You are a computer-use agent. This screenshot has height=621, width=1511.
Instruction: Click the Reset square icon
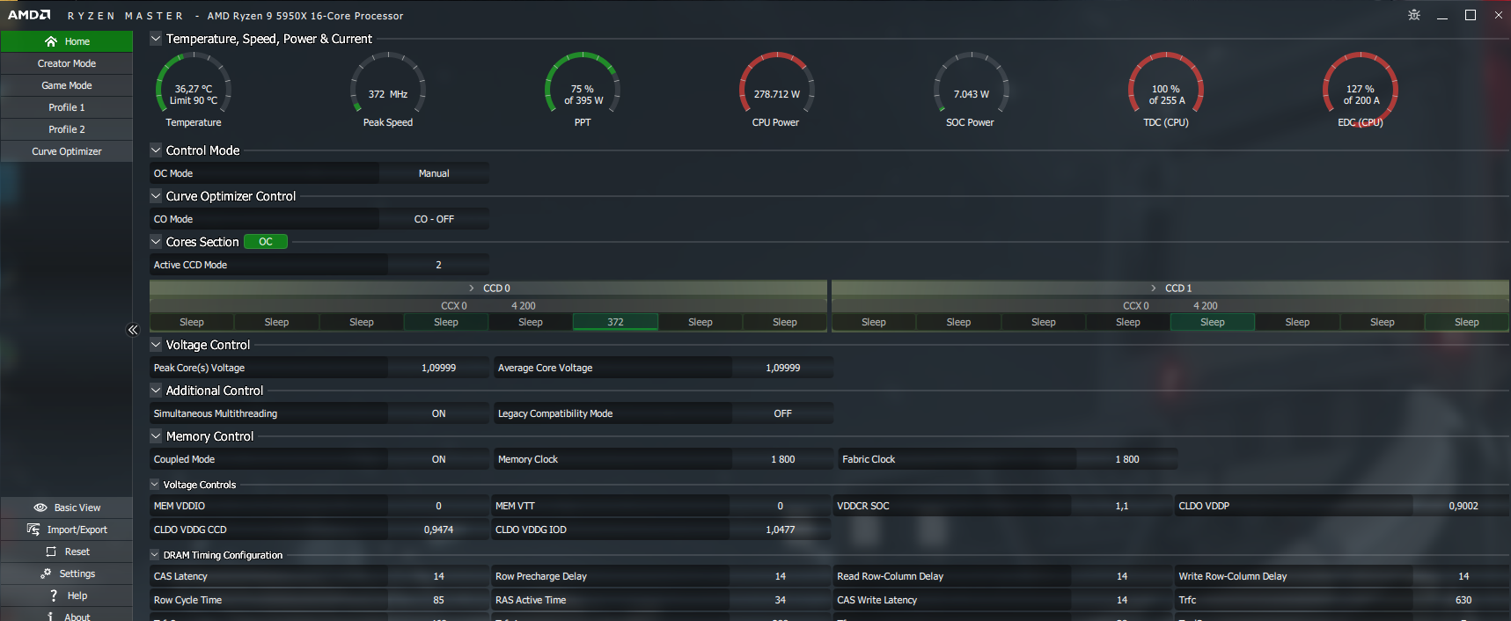(51, 552)
